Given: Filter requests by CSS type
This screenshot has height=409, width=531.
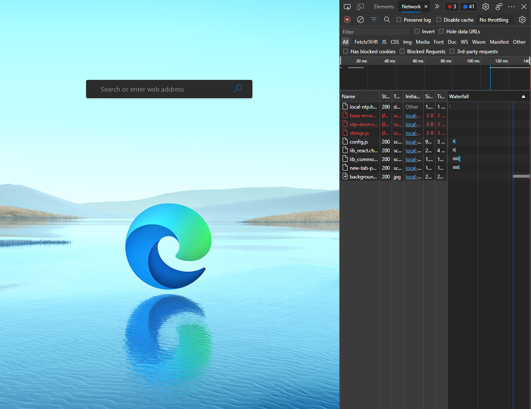Looking at the screenshot, I should 395,42.
